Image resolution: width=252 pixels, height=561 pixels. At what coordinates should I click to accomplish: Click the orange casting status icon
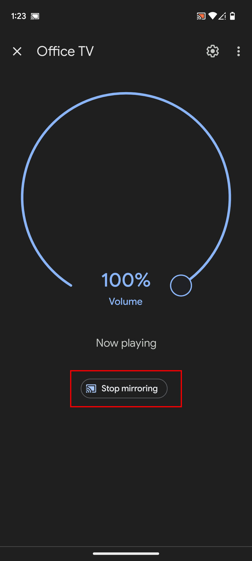click(201, 16)
